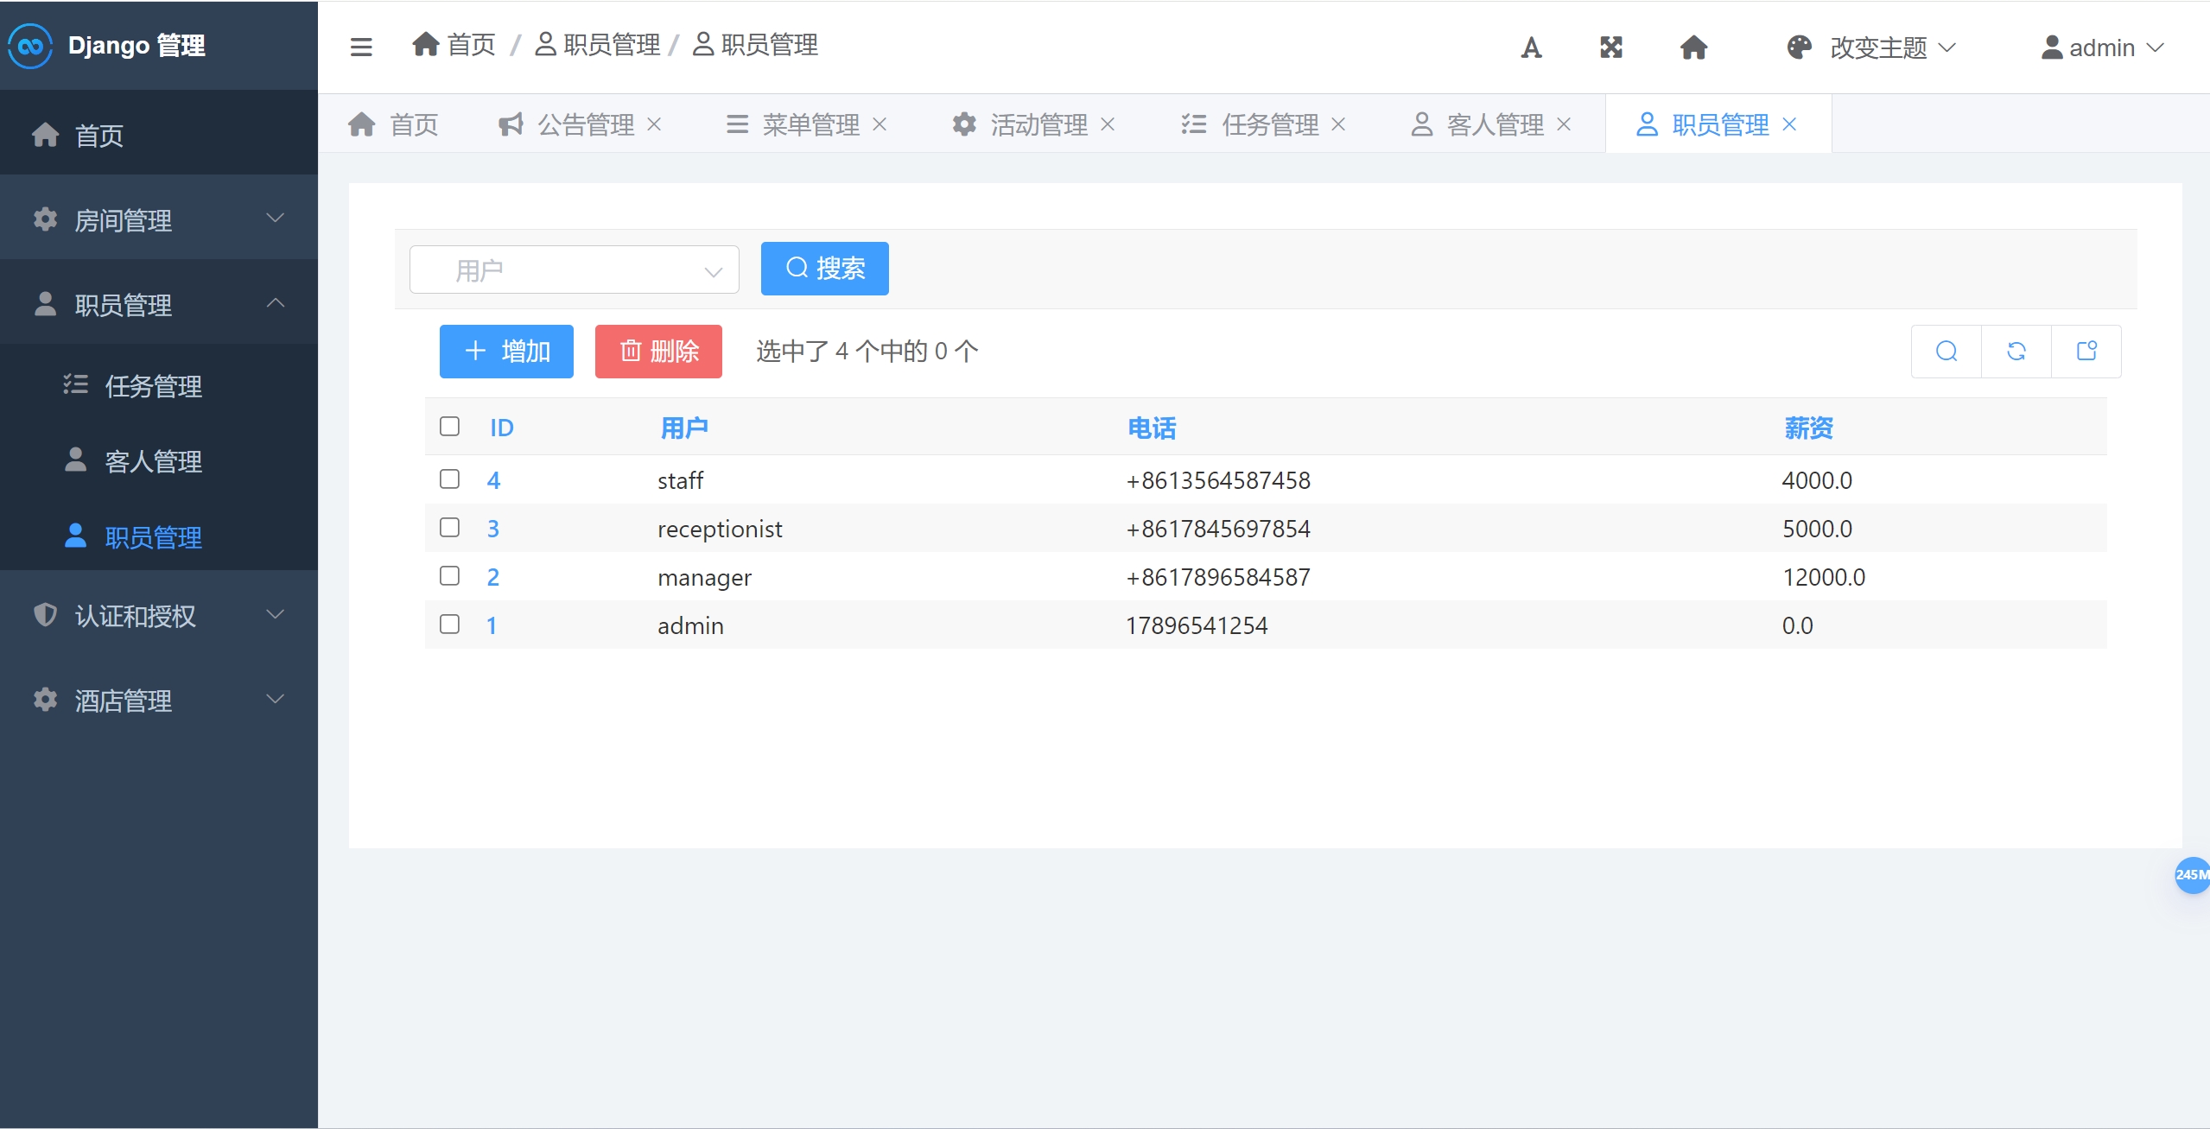Check the box for staff row
Image resolution: width=2210 pixels, height=1129 pixels.
tap(449, 479)
